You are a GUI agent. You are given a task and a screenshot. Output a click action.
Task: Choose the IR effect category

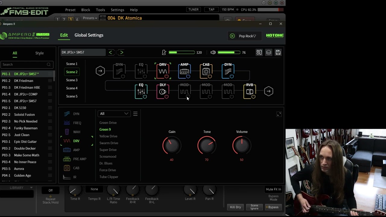pyautogui.click(x=70, y=177)
